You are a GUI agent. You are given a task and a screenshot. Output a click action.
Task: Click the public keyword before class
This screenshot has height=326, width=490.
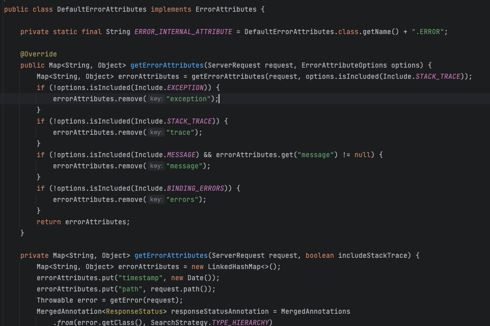[16, 9]
